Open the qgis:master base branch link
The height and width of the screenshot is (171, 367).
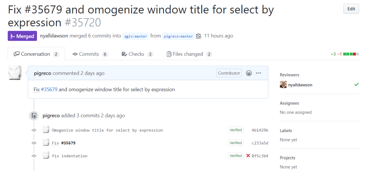click(x=135, y=36)
